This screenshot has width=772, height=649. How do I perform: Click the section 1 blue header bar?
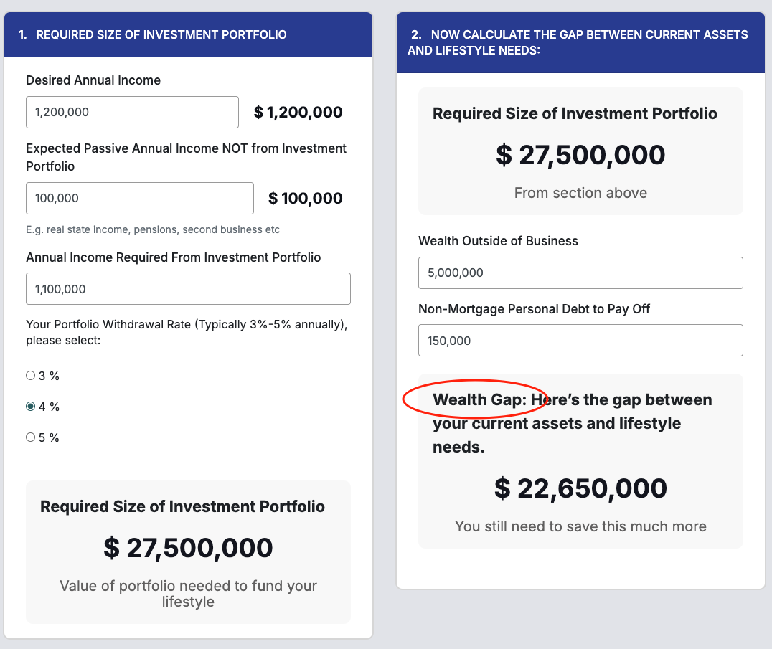[x=188, y=34]
